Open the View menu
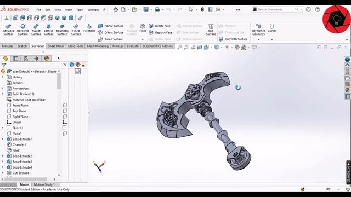The height and width of the screenshot is (197, 351). coord(58,10)
